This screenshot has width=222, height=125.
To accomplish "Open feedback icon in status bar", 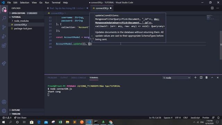I will 213,118.
